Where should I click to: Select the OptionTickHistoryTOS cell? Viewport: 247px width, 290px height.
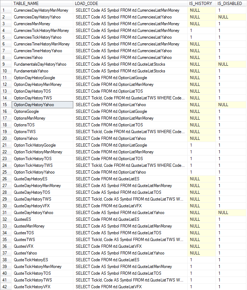42,159
